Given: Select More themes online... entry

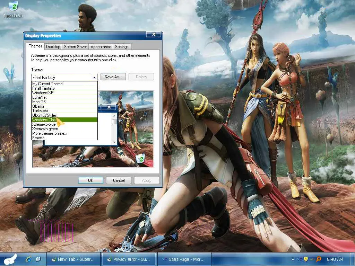Looking at the screenshot, I should point(64,133).
